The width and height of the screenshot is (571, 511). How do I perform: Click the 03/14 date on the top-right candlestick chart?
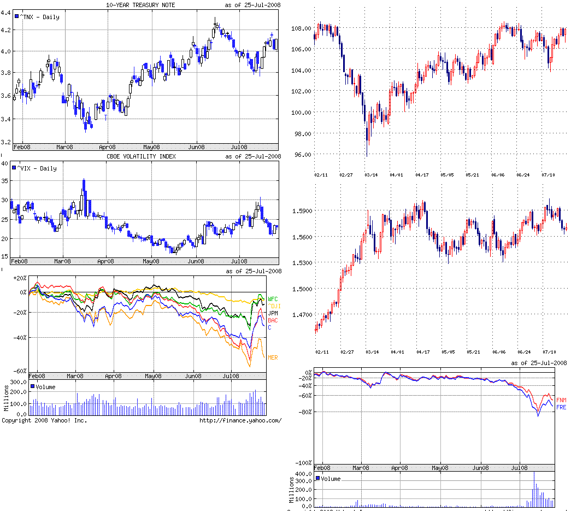(371, 175)
